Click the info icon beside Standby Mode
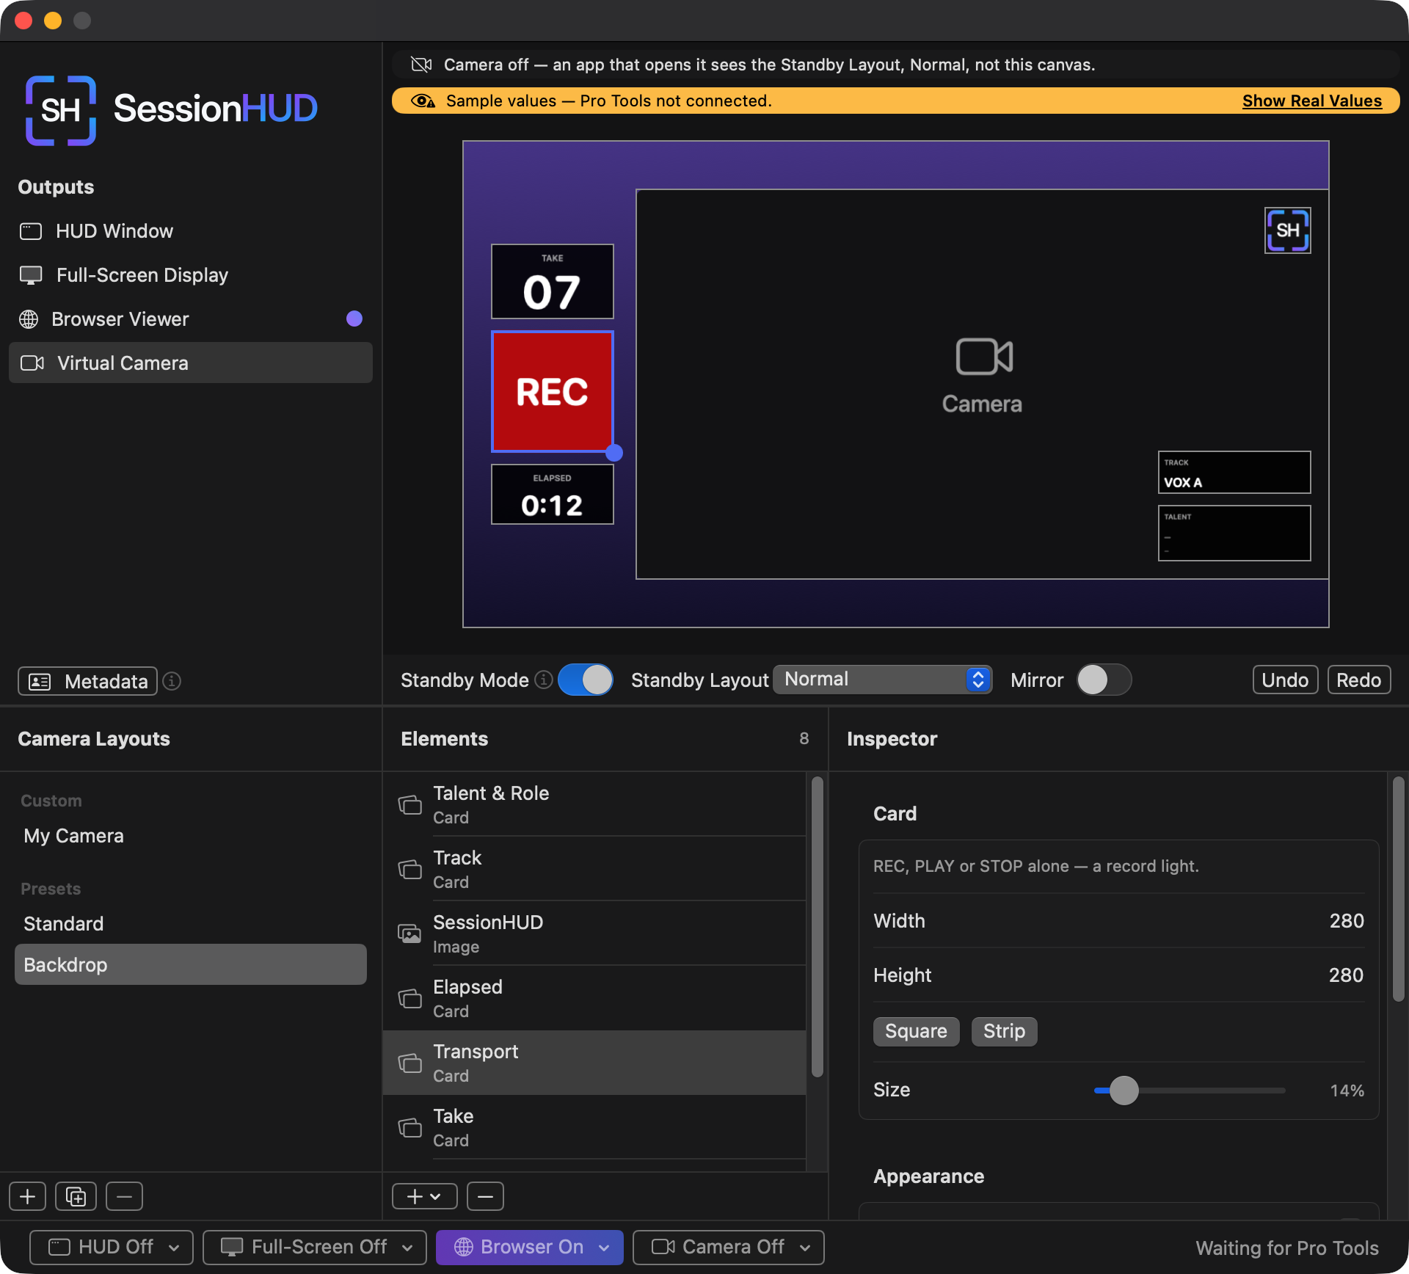This screenshot has width=1409, height=1274. tap(543, 680)
